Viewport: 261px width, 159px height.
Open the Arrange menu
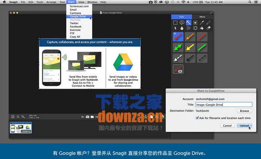tap(51, 2)
